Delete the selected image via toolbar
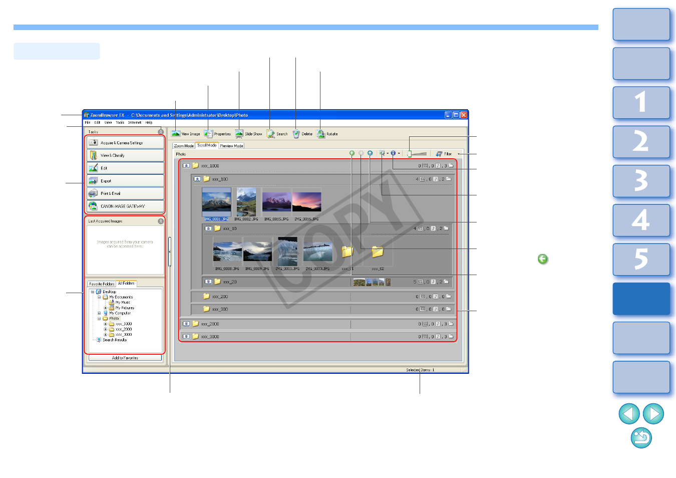Image resolution: width=676 pixels, height=478 pixels. pos(302,134)
